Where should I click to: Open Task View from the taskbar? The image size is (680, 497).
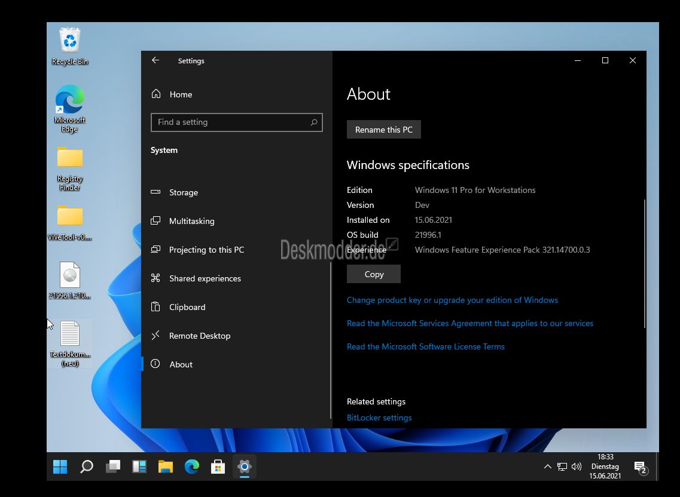tap(113, 467)
